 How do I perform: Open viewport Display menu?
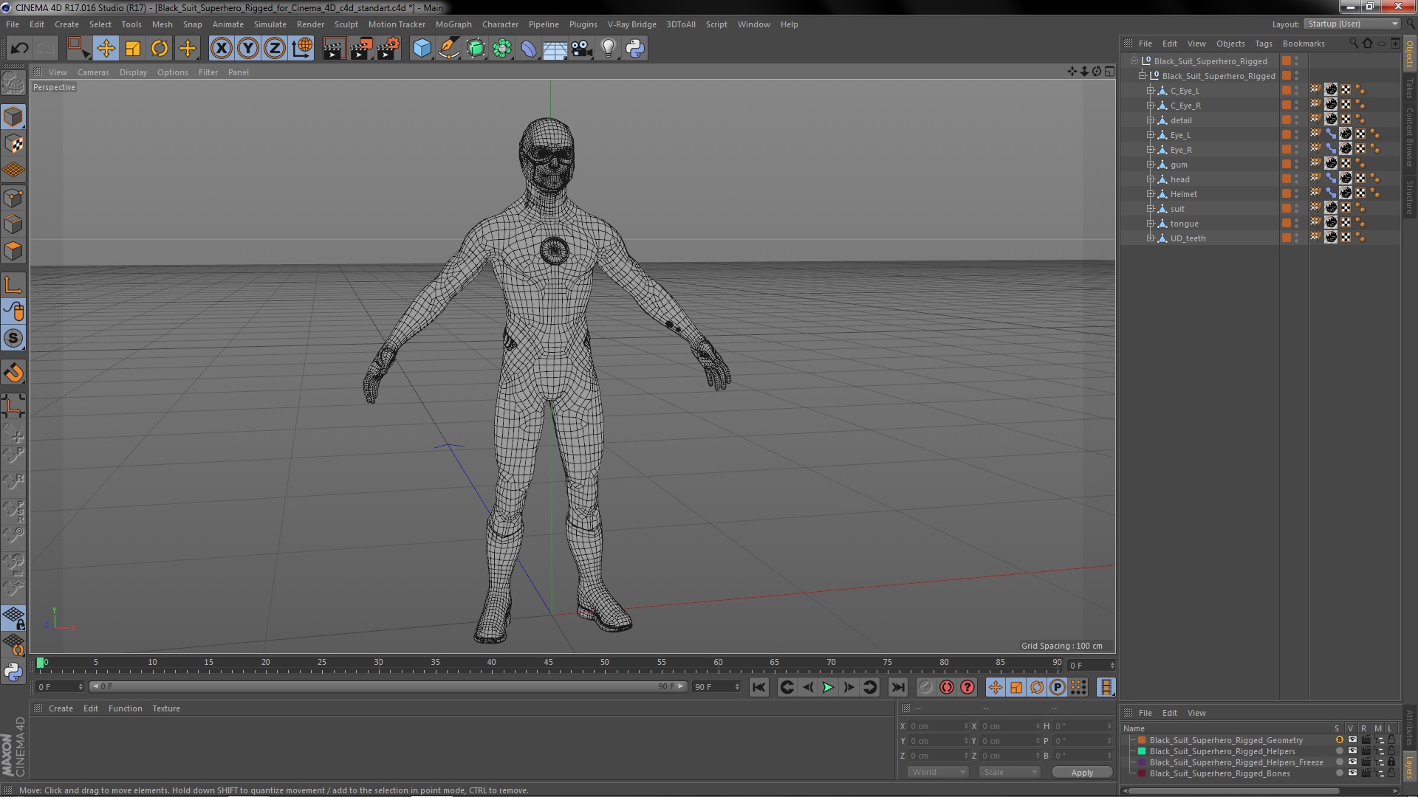pyautogui.click(x=133, y=72)
